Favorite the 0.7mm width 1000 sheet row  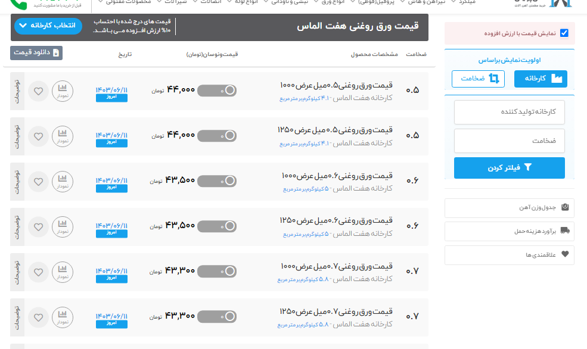38,272
